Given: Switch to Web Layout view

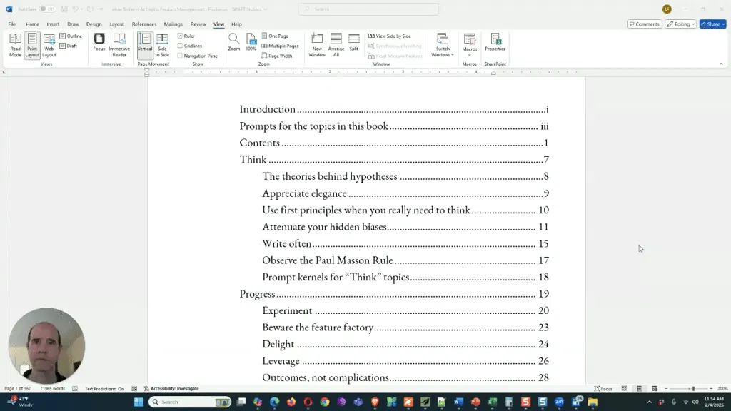Looking at the screenshot, I should pyautogui.click(x=49, y=45).
